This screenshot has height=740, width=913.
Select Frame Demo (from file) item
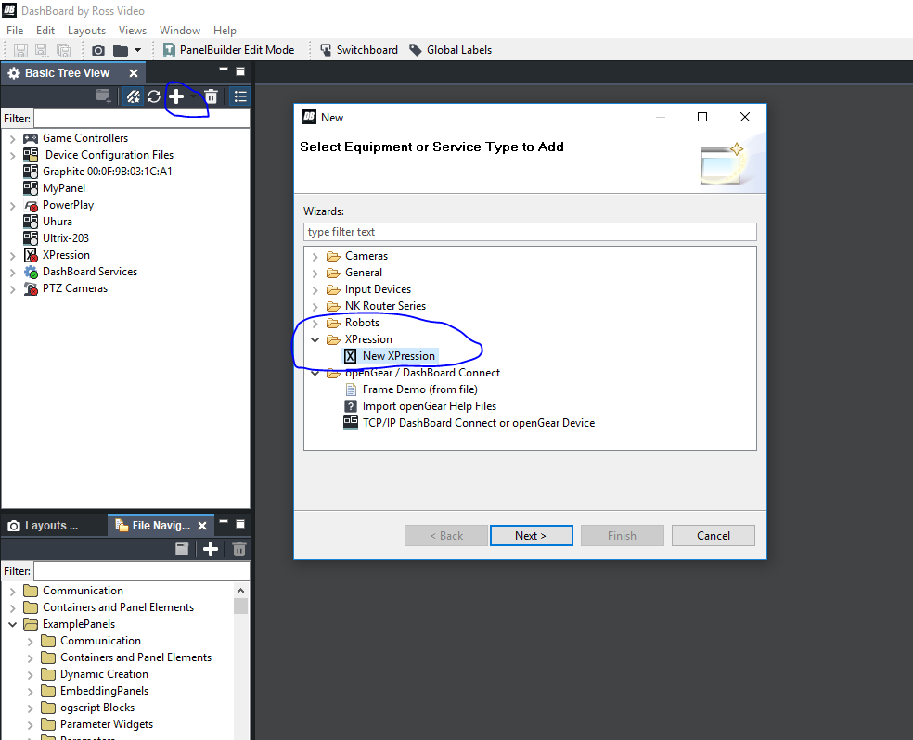coord(419,389)
